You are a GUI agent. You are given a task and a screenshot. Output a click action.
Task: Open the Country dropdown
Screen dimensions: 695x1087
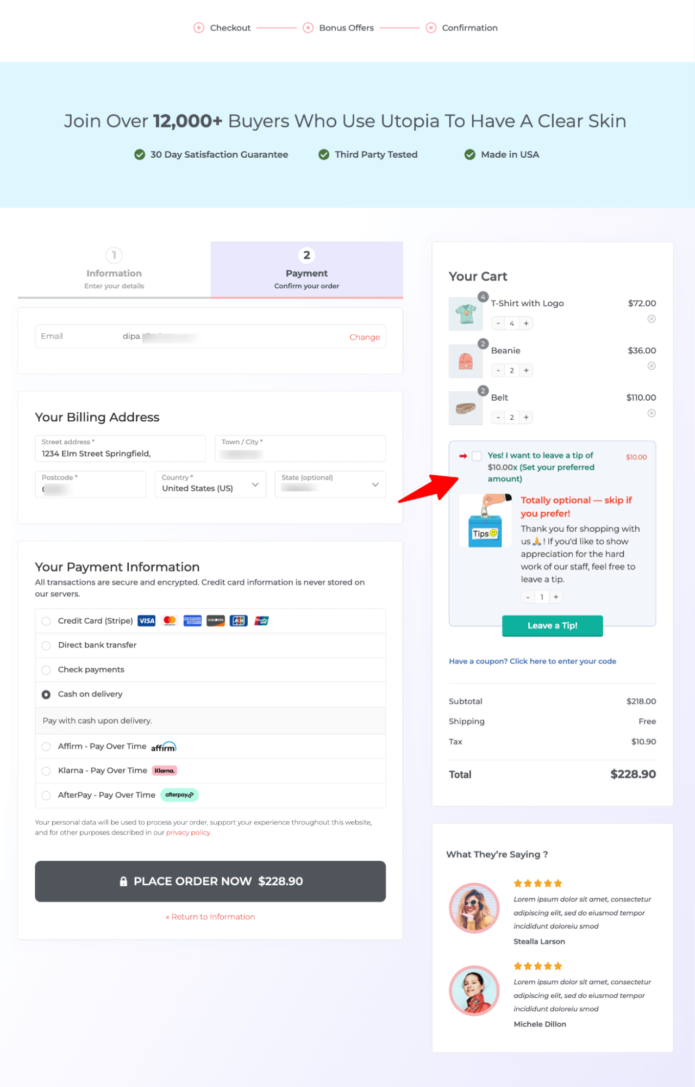[210, 485]
